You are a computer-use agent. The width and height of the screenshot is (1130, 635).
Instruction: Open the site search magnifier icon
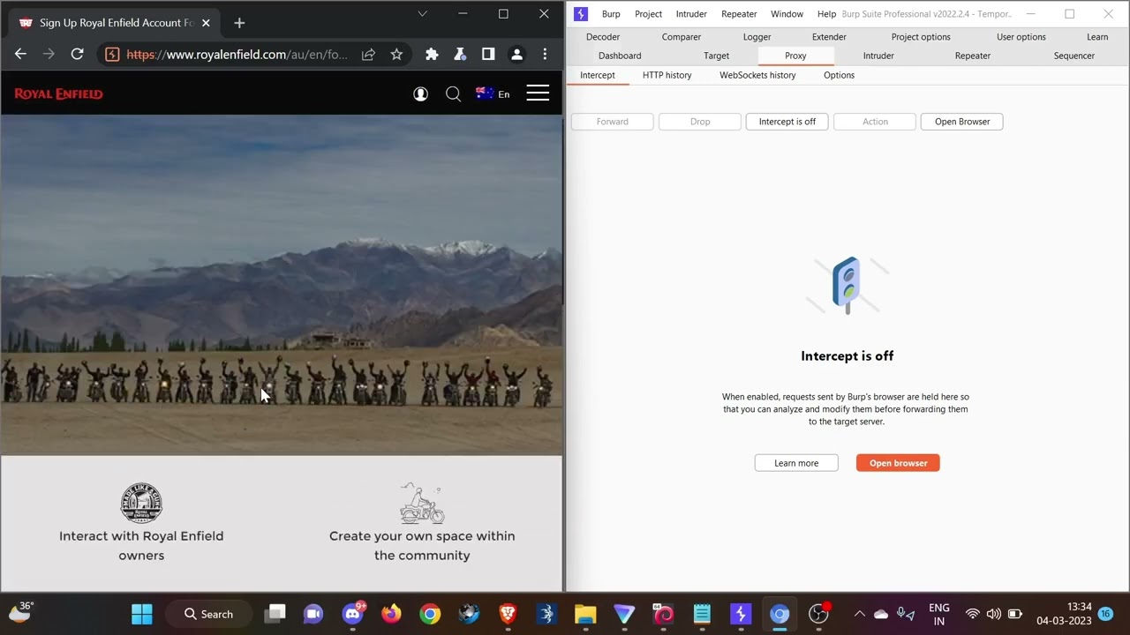click(453, 93)
